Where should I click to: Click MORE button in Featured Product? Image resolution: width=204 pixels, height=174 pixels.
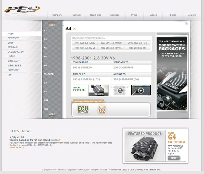coord(174,158)
